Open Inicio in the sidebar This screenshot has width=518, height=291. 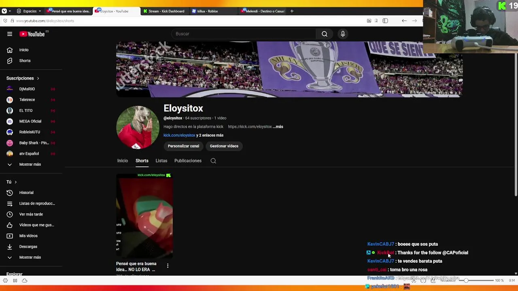[x=23, y=50]
